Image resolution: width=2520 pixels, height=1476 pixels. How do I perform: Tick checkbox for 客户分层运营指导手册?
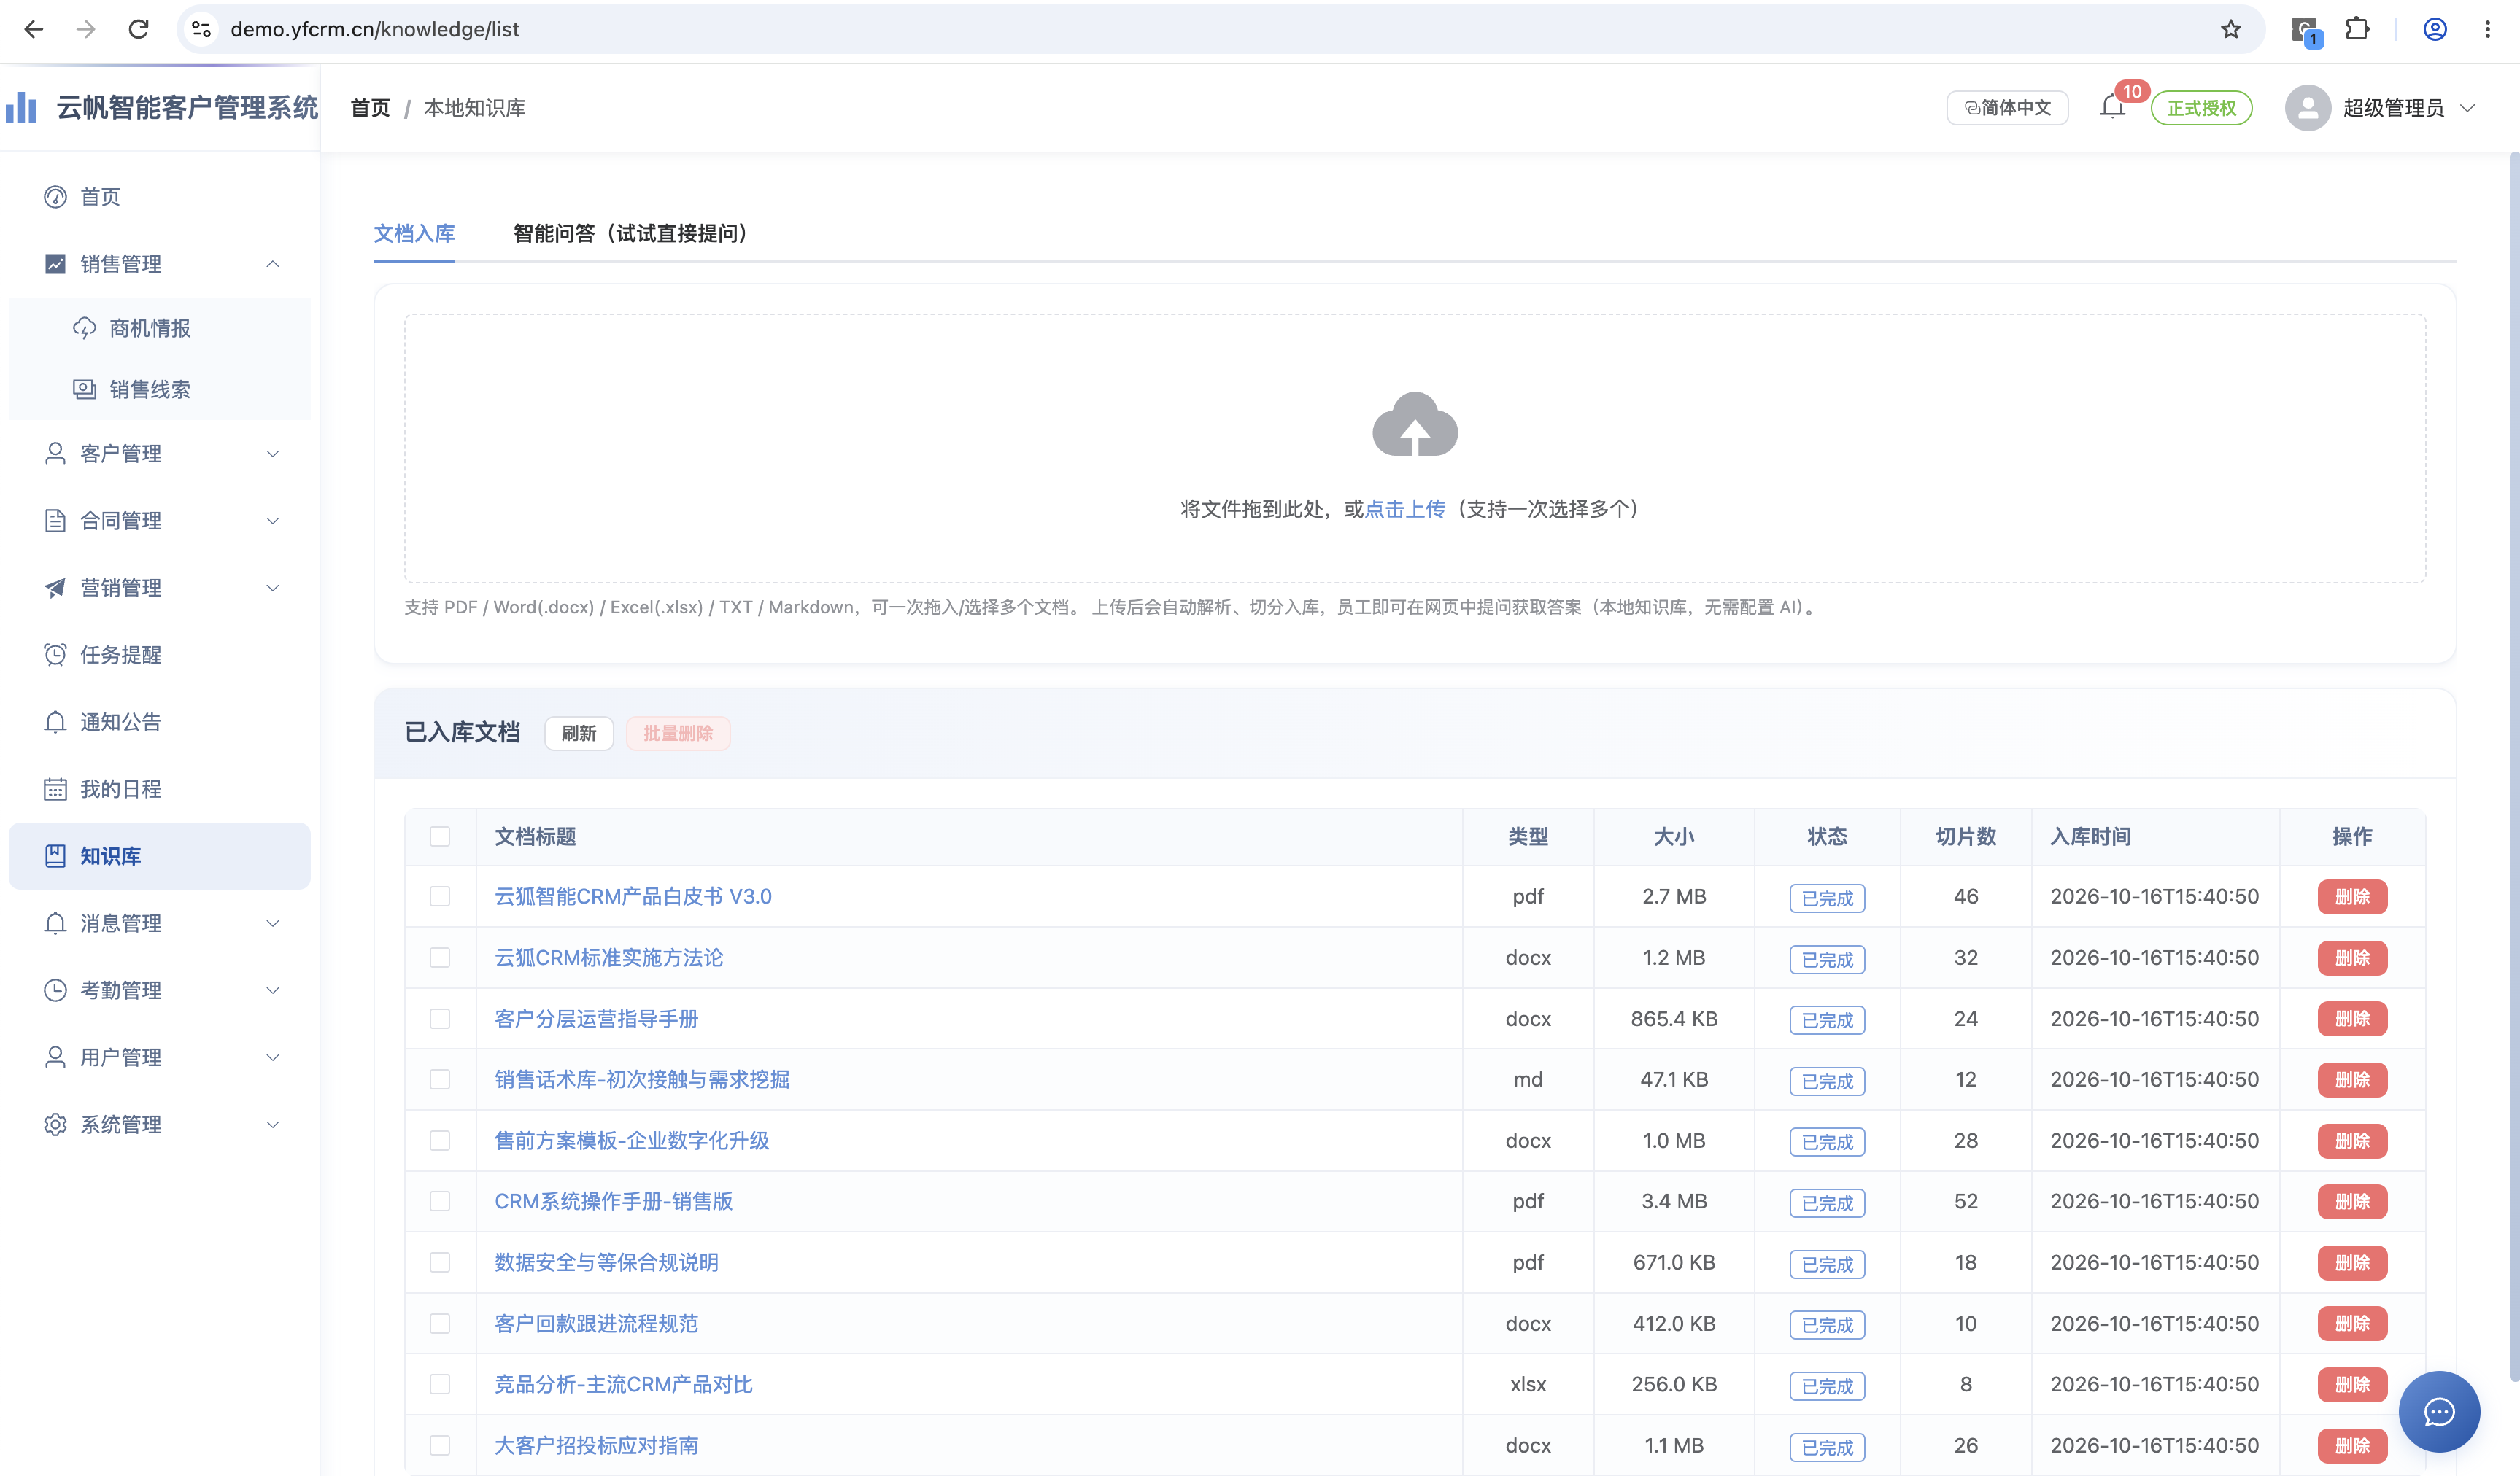click(440, 1018)
